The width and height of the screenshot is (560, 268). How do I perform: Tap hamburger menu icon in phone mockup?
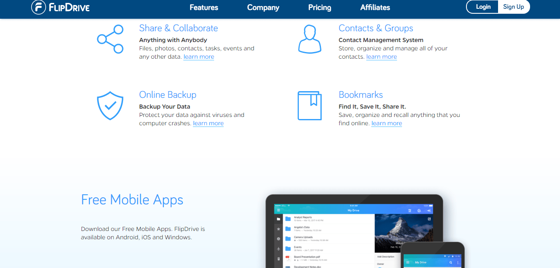tap(407, 263)
